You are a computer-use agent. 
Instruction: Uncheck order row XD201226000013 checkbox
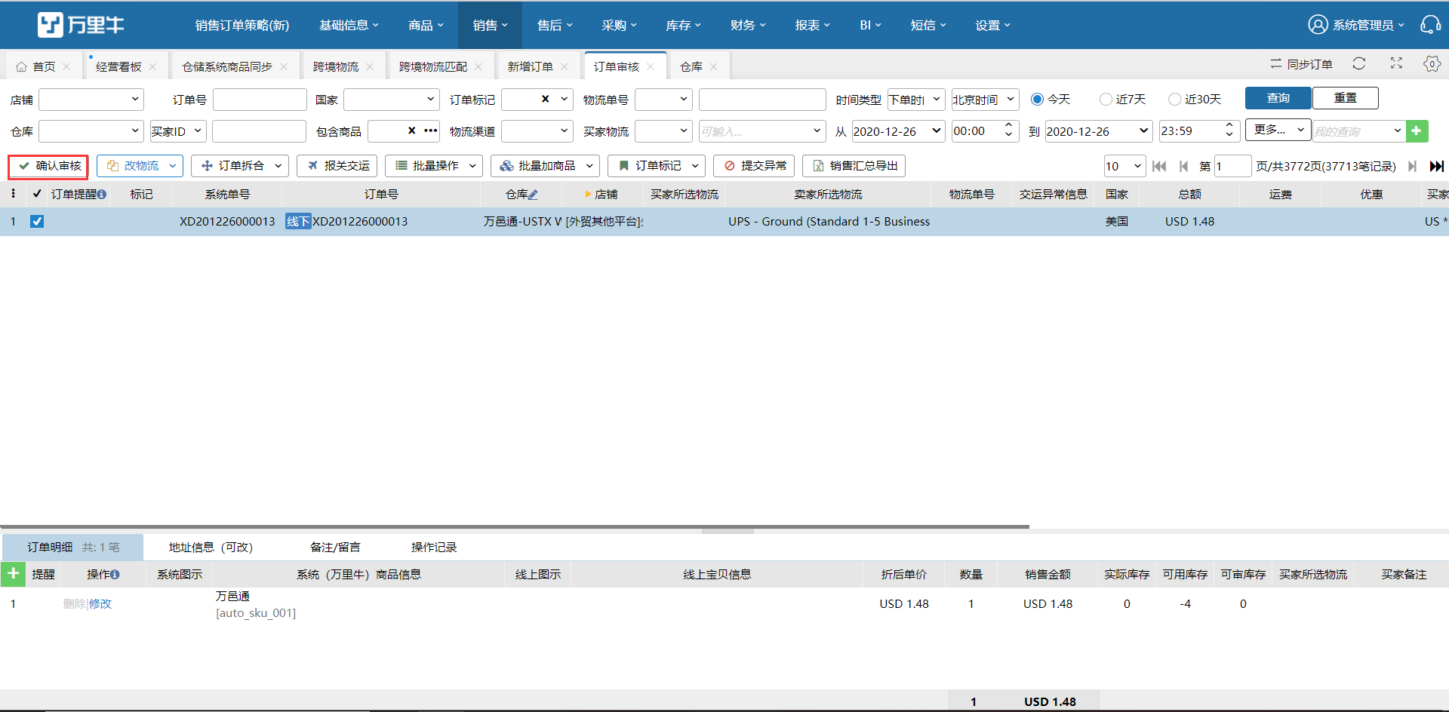tap(37, 221)
